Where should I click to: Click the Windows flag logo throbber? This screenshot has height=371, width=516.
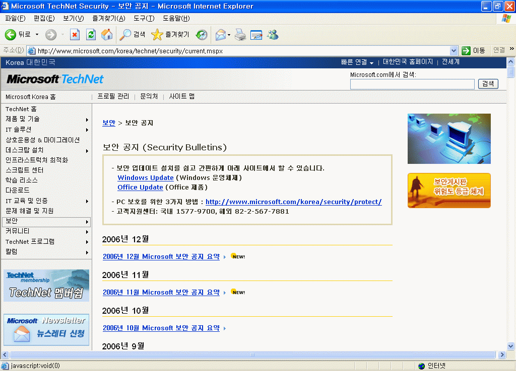pos(506,19)
